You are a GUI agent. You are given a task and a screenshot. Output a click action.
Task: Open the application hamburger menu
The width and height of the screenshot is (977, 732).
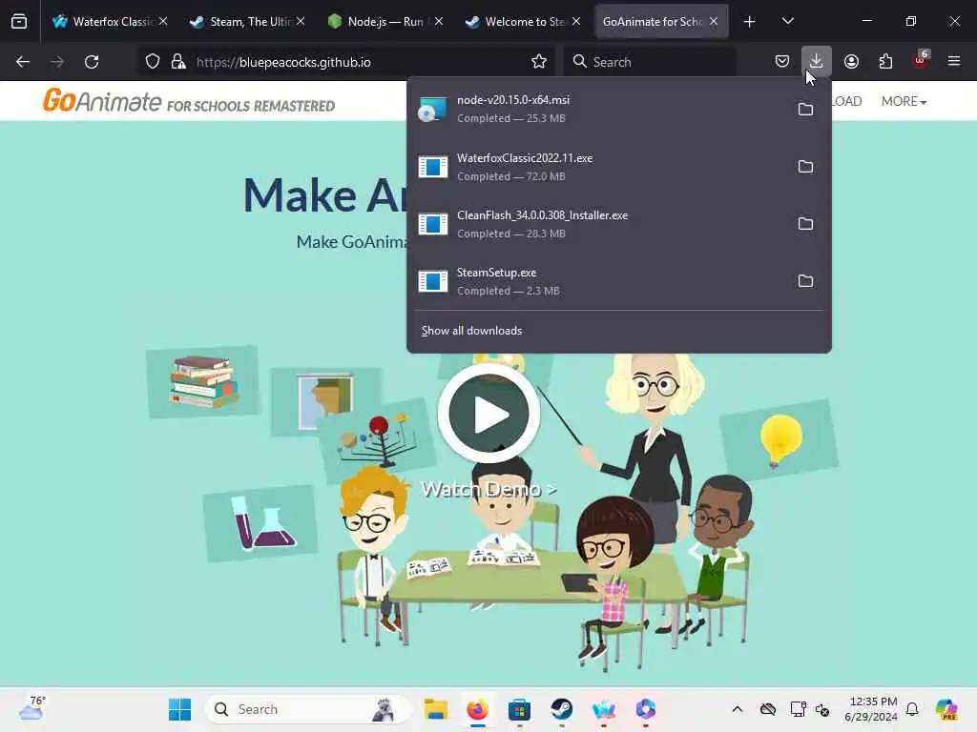954,61
